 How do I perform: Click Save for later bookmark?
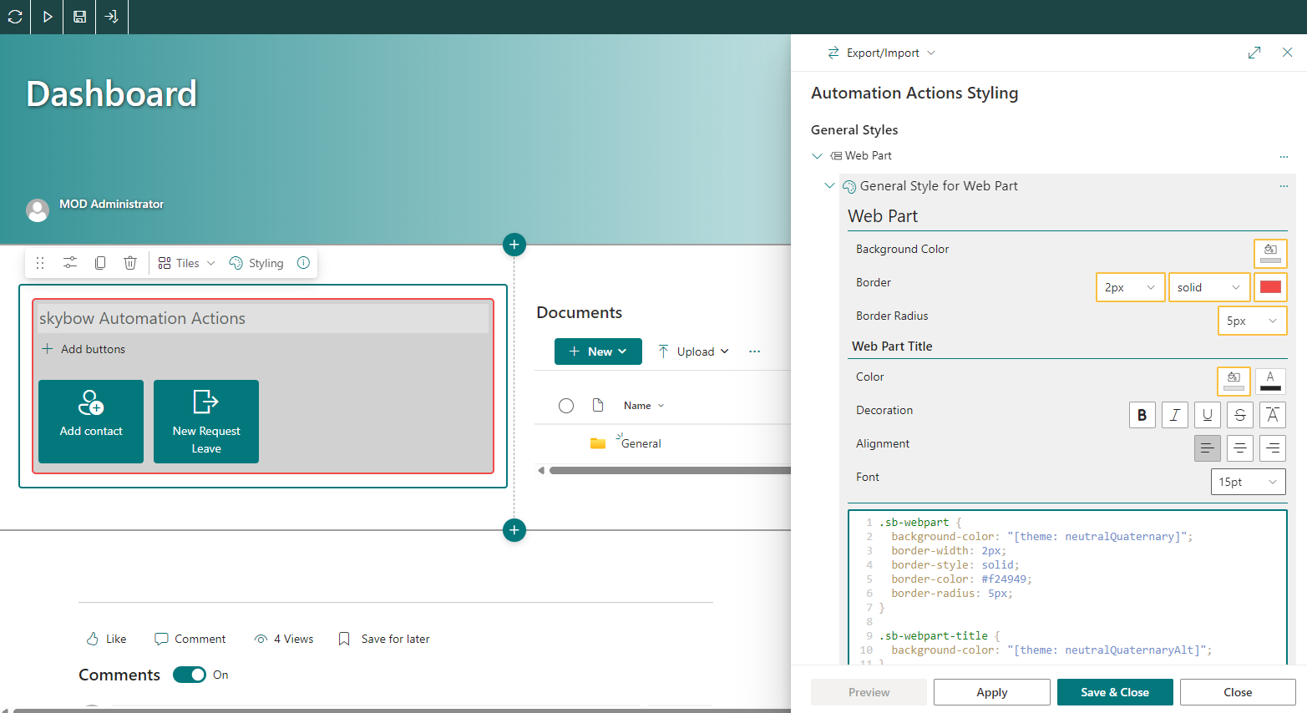pos(384,639)
